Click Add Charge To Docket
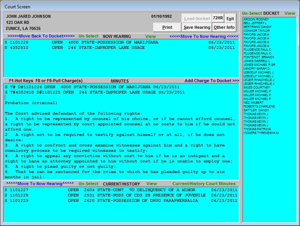Image resolution: width=300 pixels, height=226 pixels. (211, 81)
